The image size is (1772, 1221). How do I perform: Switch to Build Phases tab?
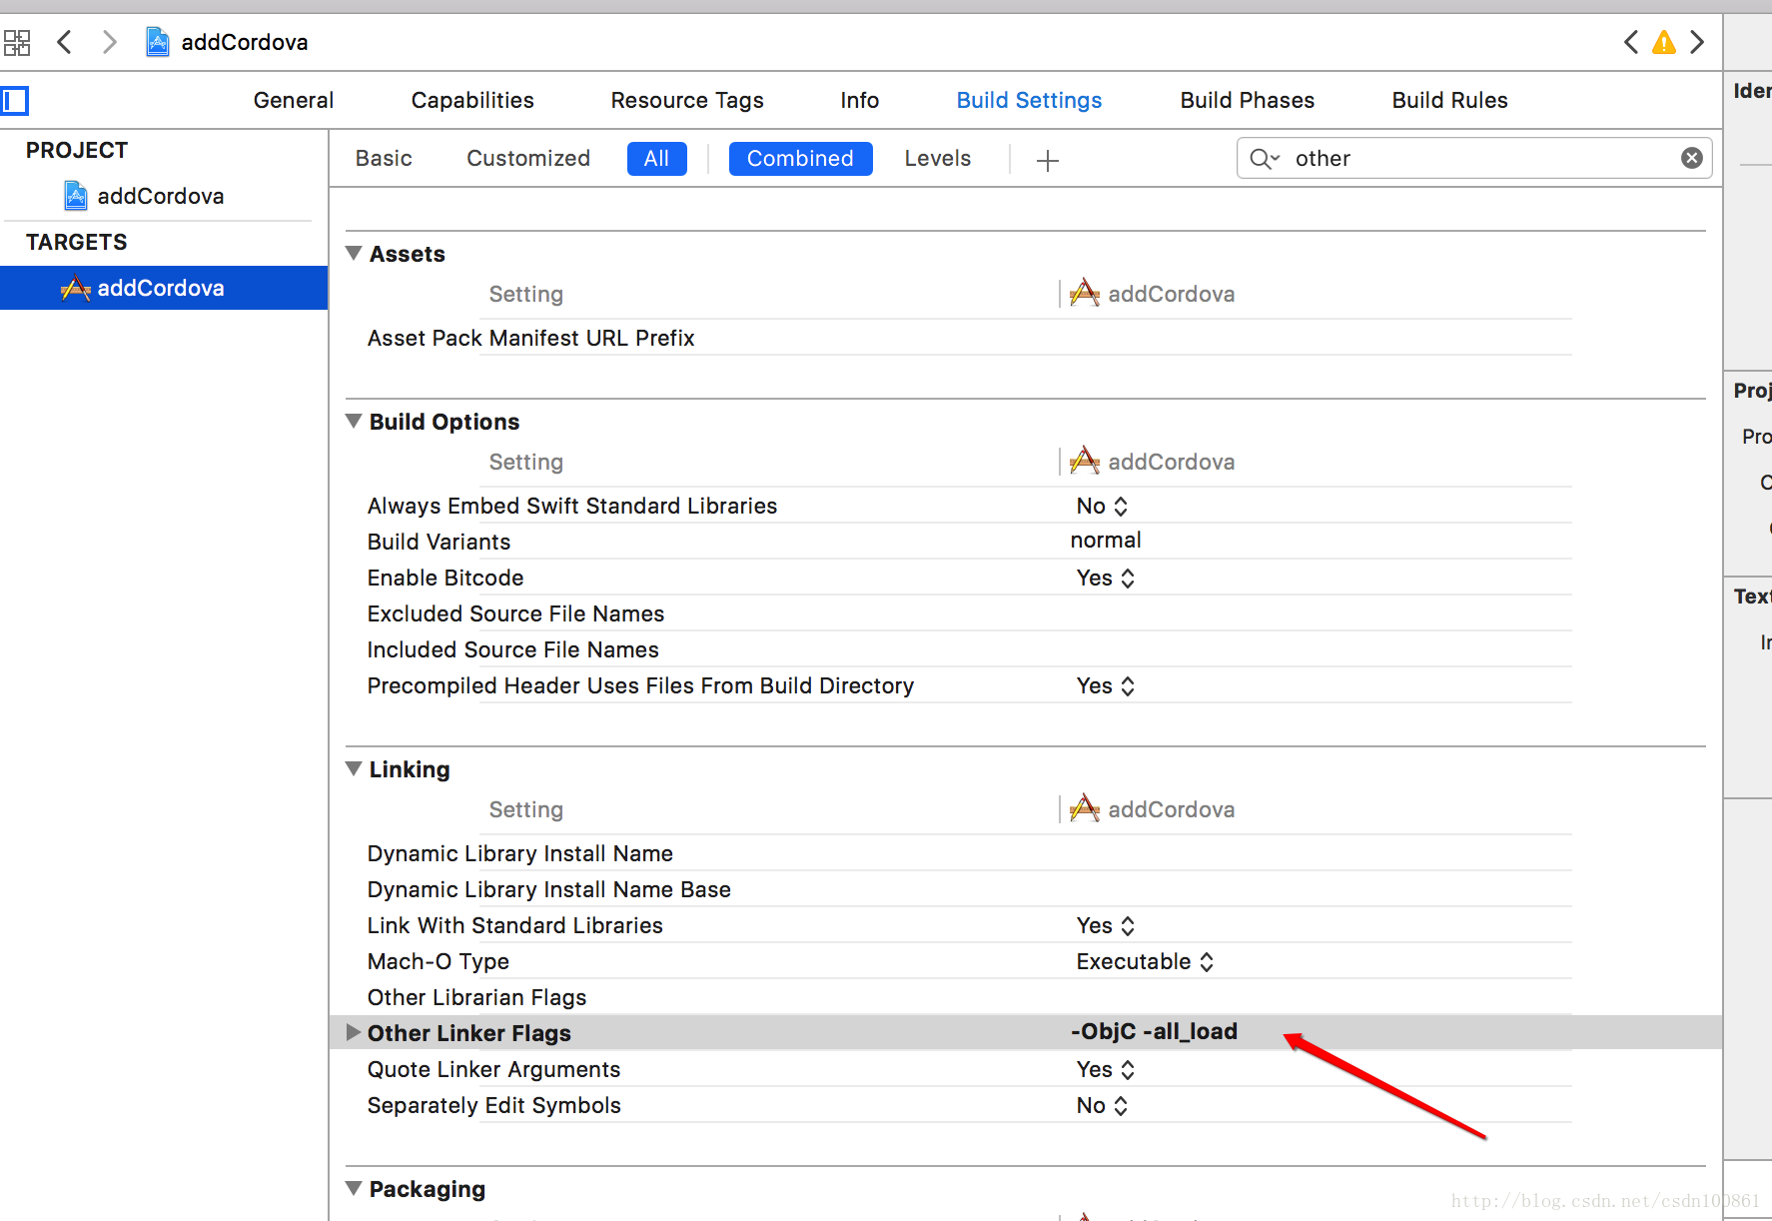click(1248, 100)
